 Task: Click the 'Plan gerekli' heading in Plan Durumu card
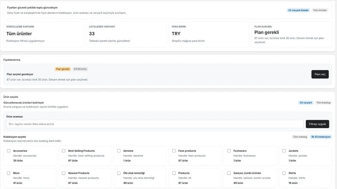(267, 32)
